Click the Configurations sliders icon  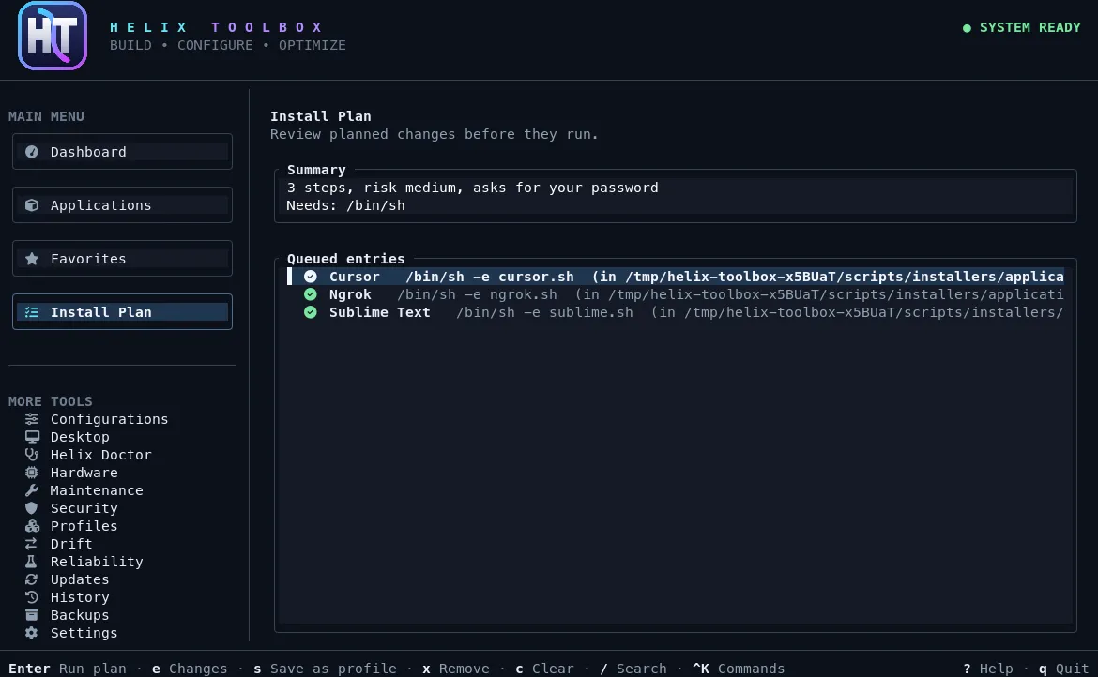click(32, 419)
